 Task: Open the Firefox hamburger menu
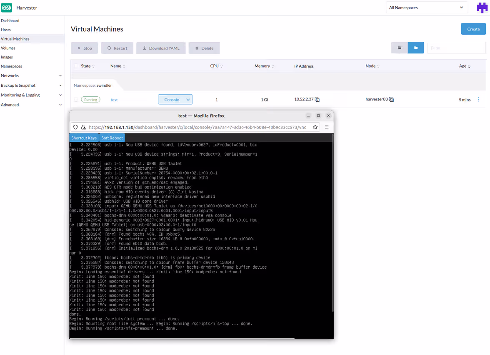pos(327,127)
